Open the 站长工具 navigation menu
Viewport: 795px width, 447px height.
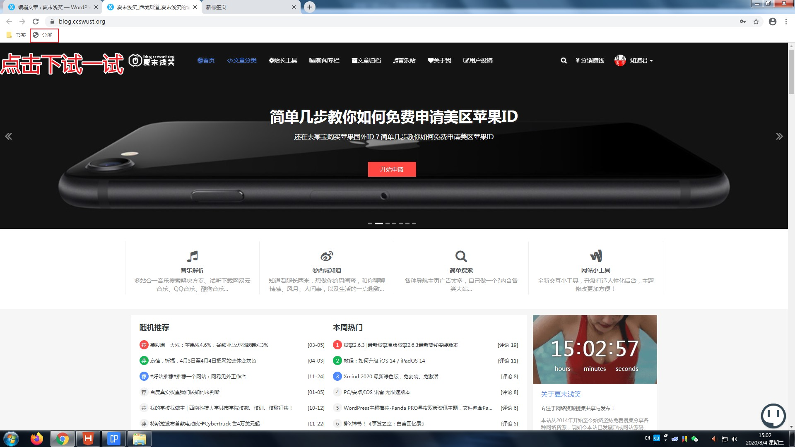(283, 60)
